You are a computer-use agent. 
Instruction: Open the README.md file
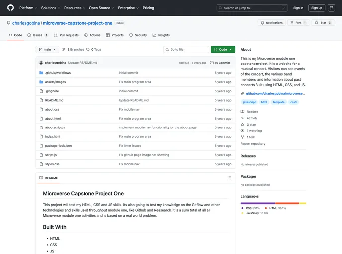click(x=54, y=100)
